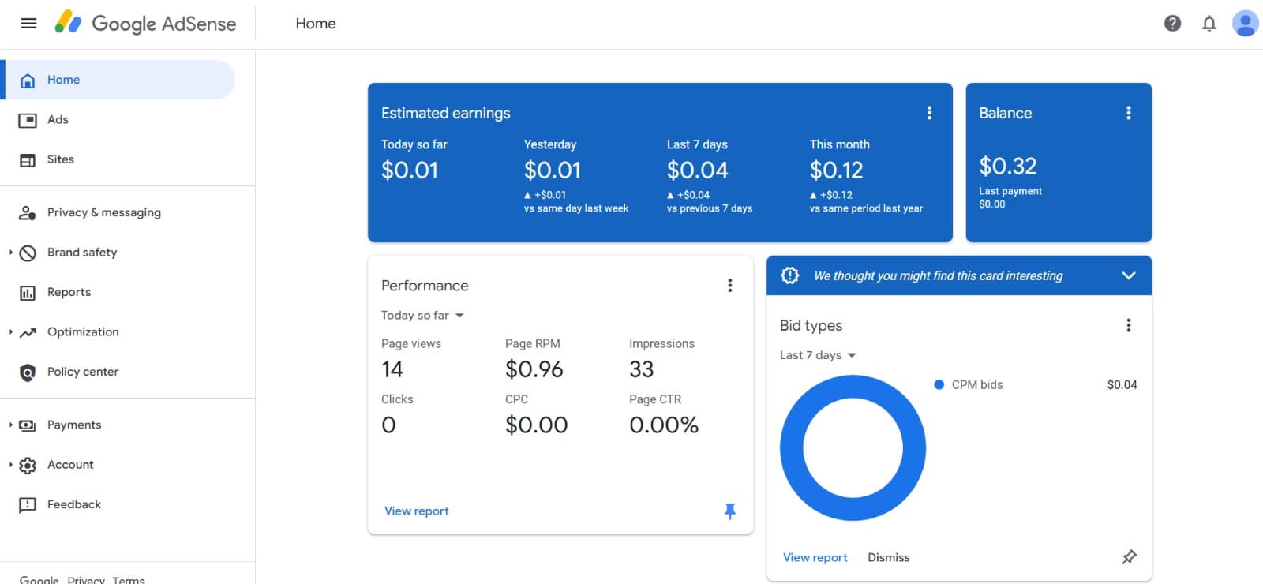Open Balance card three-dot menu

(1129, 113)
